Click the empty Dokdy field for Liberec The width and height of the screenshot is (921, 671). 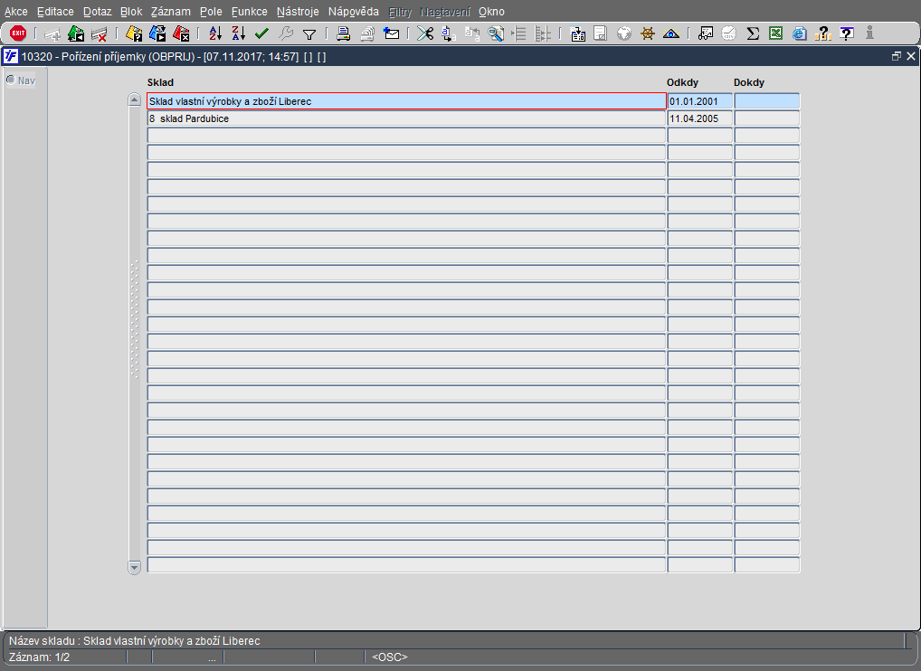pyautogui.click(x=766, y=101)
